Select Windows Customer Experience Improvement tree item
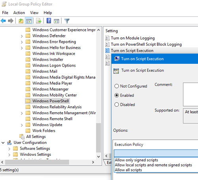Viewport: 198px width, 180px height. (x=64, y=30)
